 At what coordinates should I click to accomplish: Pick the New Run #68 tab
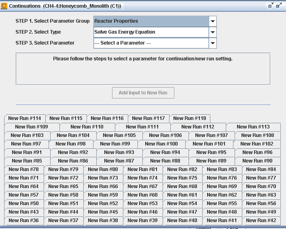182,186
